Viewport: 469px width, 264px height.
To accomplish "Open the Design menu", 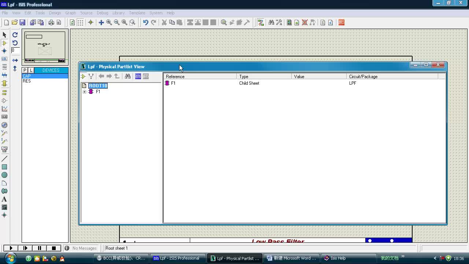I will coord(55,13).
